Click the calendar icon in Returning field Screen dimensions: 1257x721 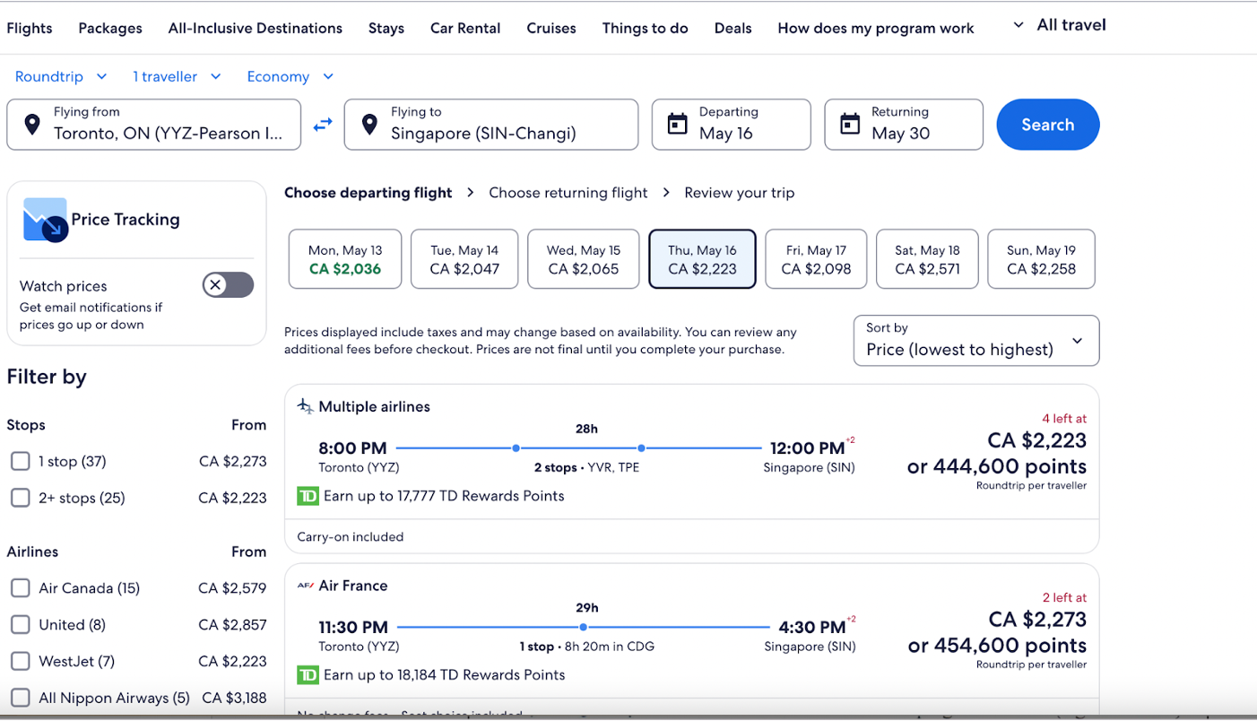coord(850,125)
